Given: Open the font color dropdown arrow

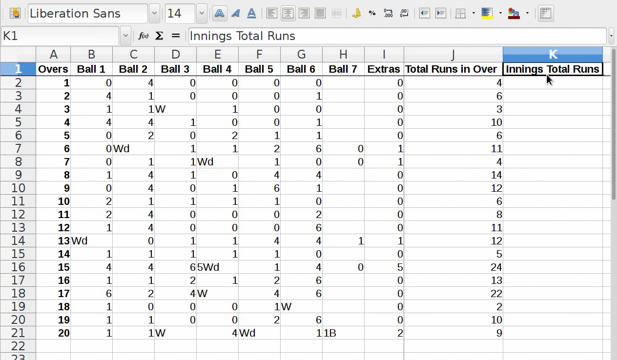Looking at the screenshot, I should 527,14.
